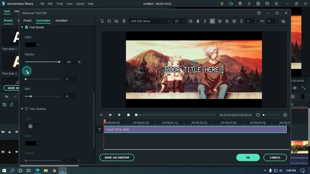This screenshot has height=174, width=310.
Task: Click the layer order icon at toolbar end
Action: point(283,21)
